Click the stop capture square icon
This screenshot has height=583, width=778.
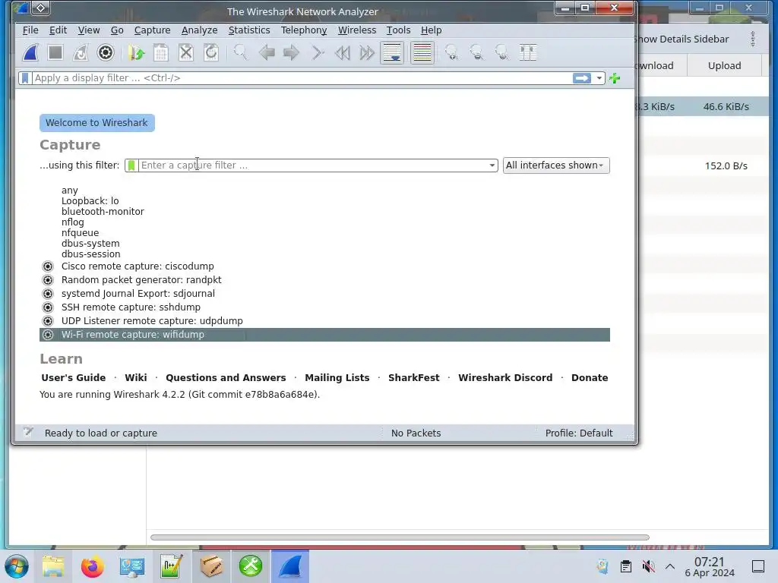55,52
